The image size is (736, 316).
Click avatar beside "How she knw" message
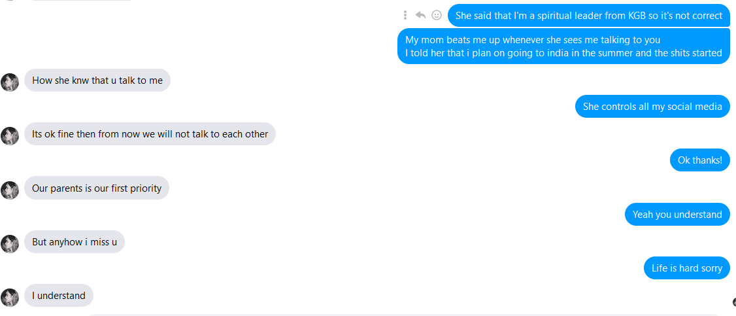point(10,82)
